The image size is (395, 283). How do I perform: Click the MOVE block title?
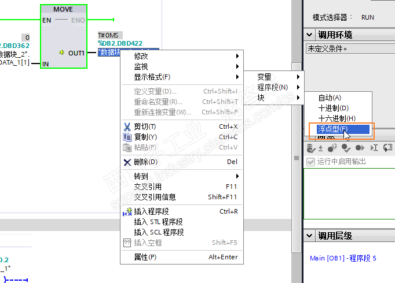pyautogui.click(x=63, y=9)
